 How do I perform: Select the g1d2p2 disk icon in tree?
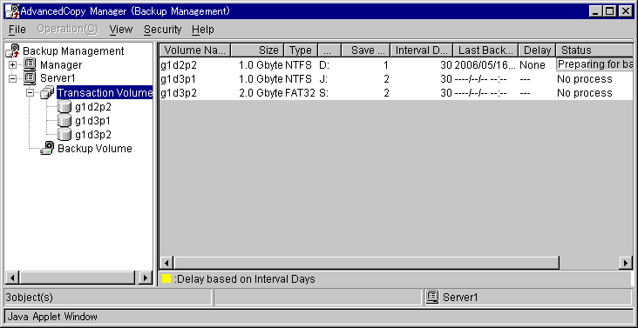click(64, 107)
